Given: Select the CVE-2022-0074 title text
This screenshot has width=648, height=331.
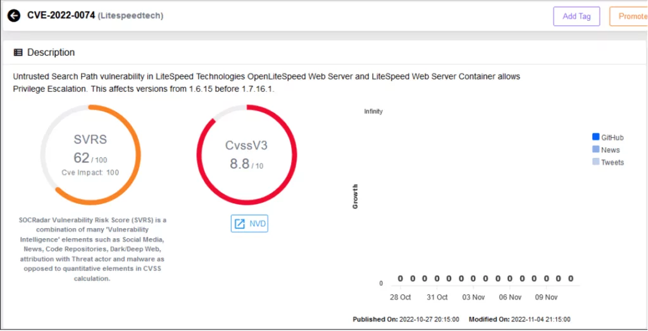Looking at the screenshot, I should (61, 16).
